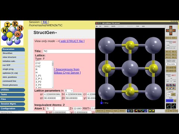Rotate +X using the Rot +X button
The width and height of the screenshot is (179, 134).
pos(168,52)
